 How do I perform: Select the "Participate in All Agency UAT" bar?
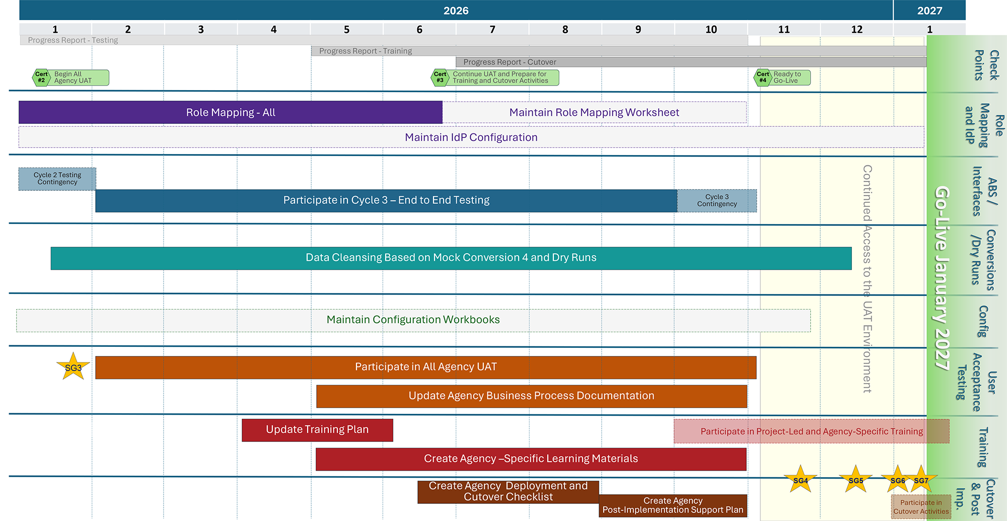pyautogui.click(x=425, y=366)
